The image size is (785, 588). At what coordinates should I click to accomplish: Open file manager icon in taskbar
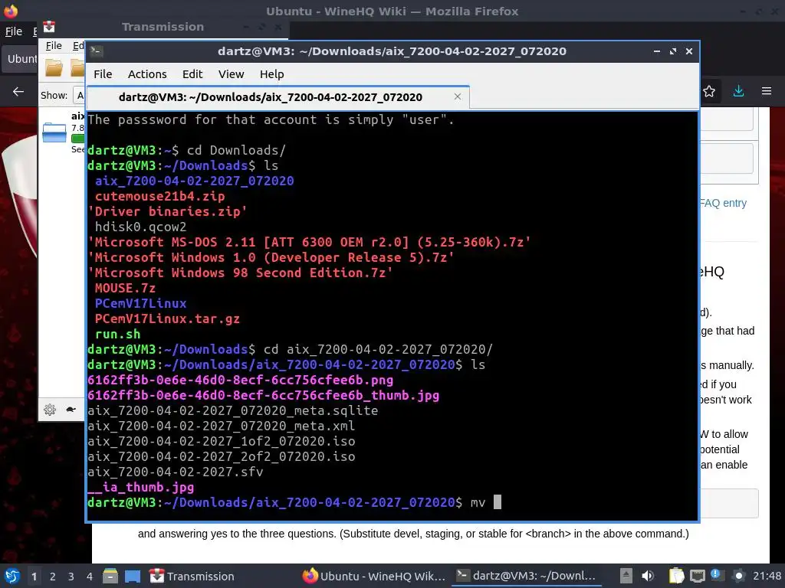click(x=110, y=576)
